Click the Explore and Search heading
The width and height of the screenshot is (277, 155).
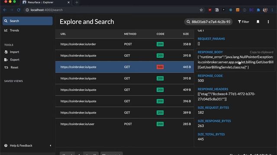point(87,22)
